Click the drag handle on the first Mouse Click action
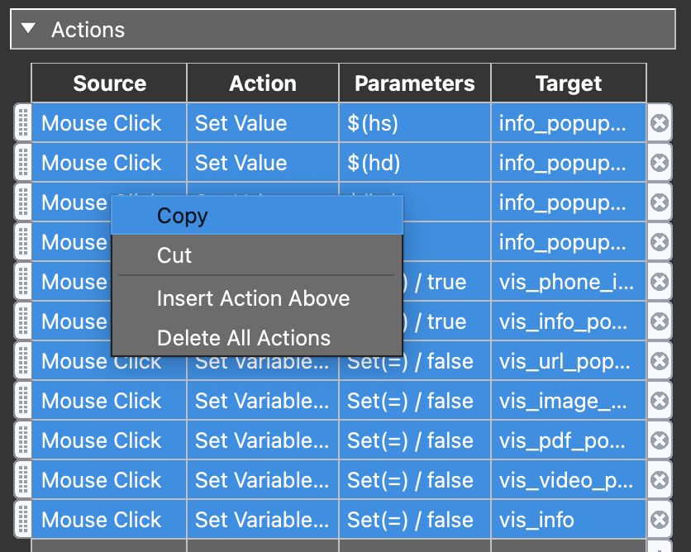 click(x=22, y=123)
